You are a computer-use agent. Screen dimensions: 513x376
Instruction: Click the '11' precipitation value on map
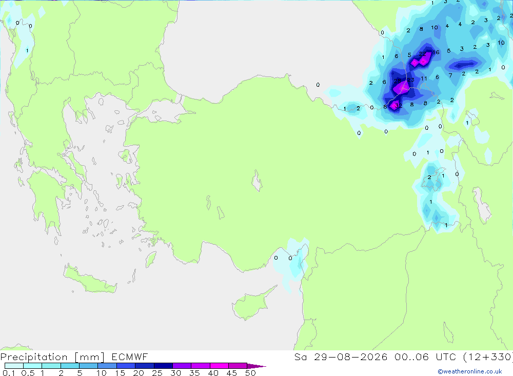click(424, 78)
